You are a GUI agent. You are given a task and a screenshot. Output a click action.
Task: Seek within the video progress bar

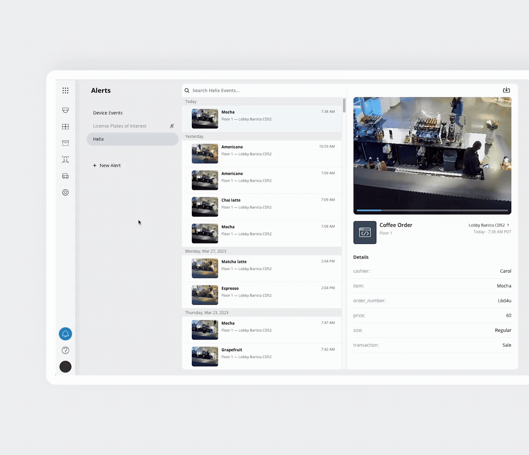point(432,211)
